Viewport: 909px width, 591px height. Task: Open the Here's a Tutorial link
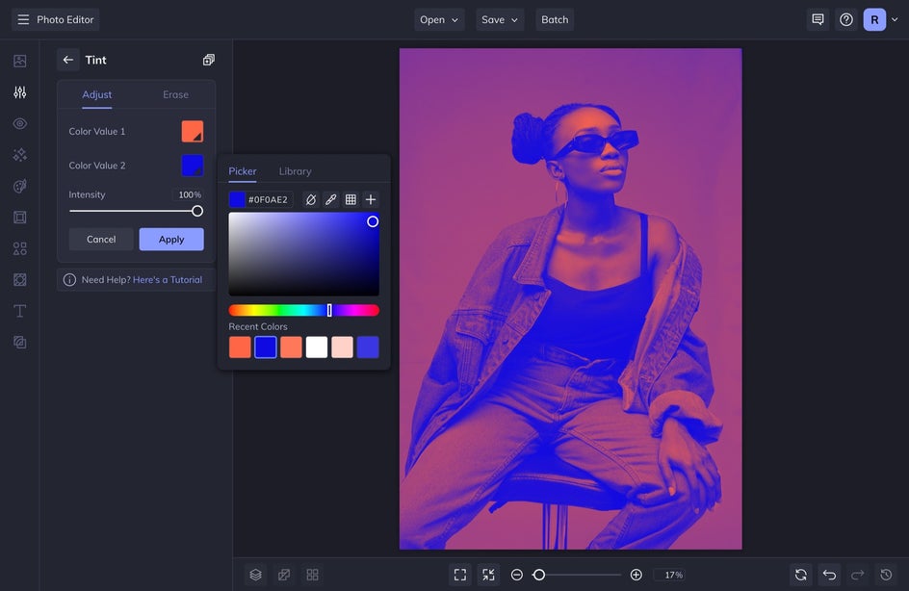coord(168,280)
